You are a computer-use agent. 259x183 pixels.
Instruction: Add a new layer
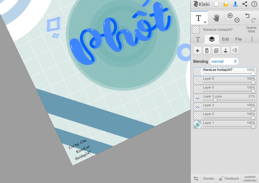[197, 51]
